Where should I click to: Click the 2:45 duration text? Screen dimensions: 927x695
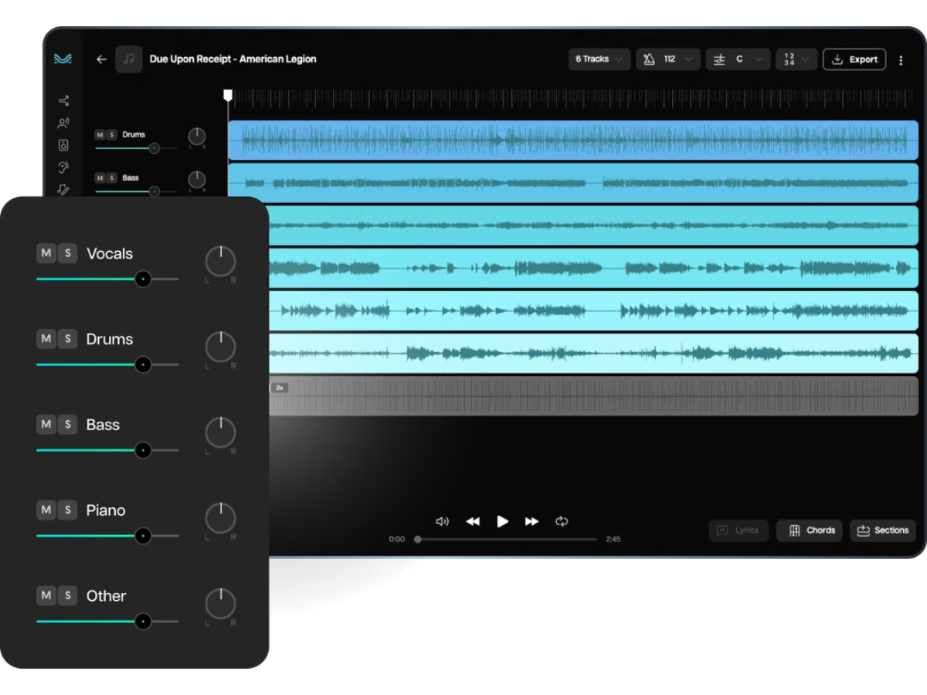pos(613,539)
